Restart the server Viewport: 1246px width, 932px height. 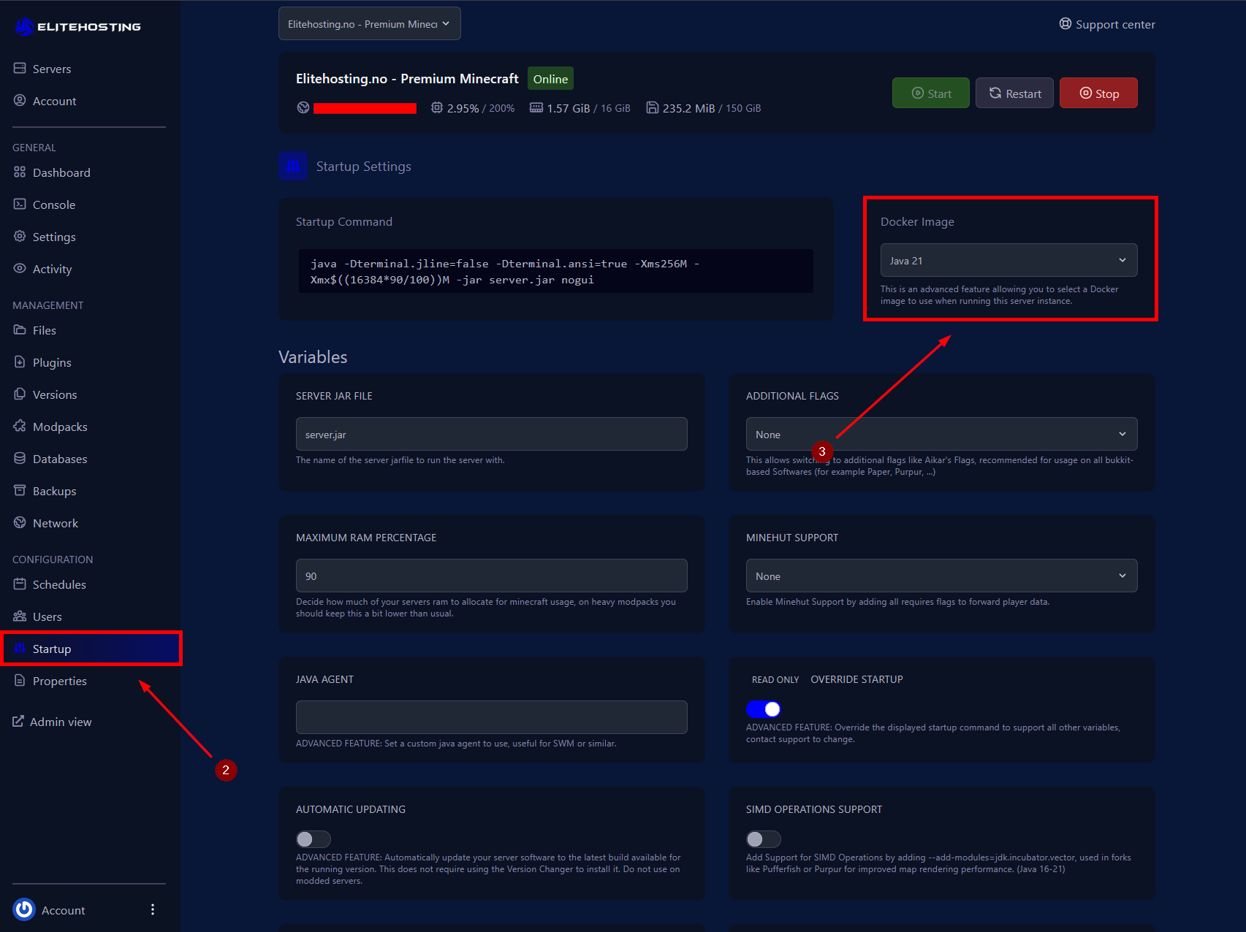pyautogui.click(x=1014, y=93)
